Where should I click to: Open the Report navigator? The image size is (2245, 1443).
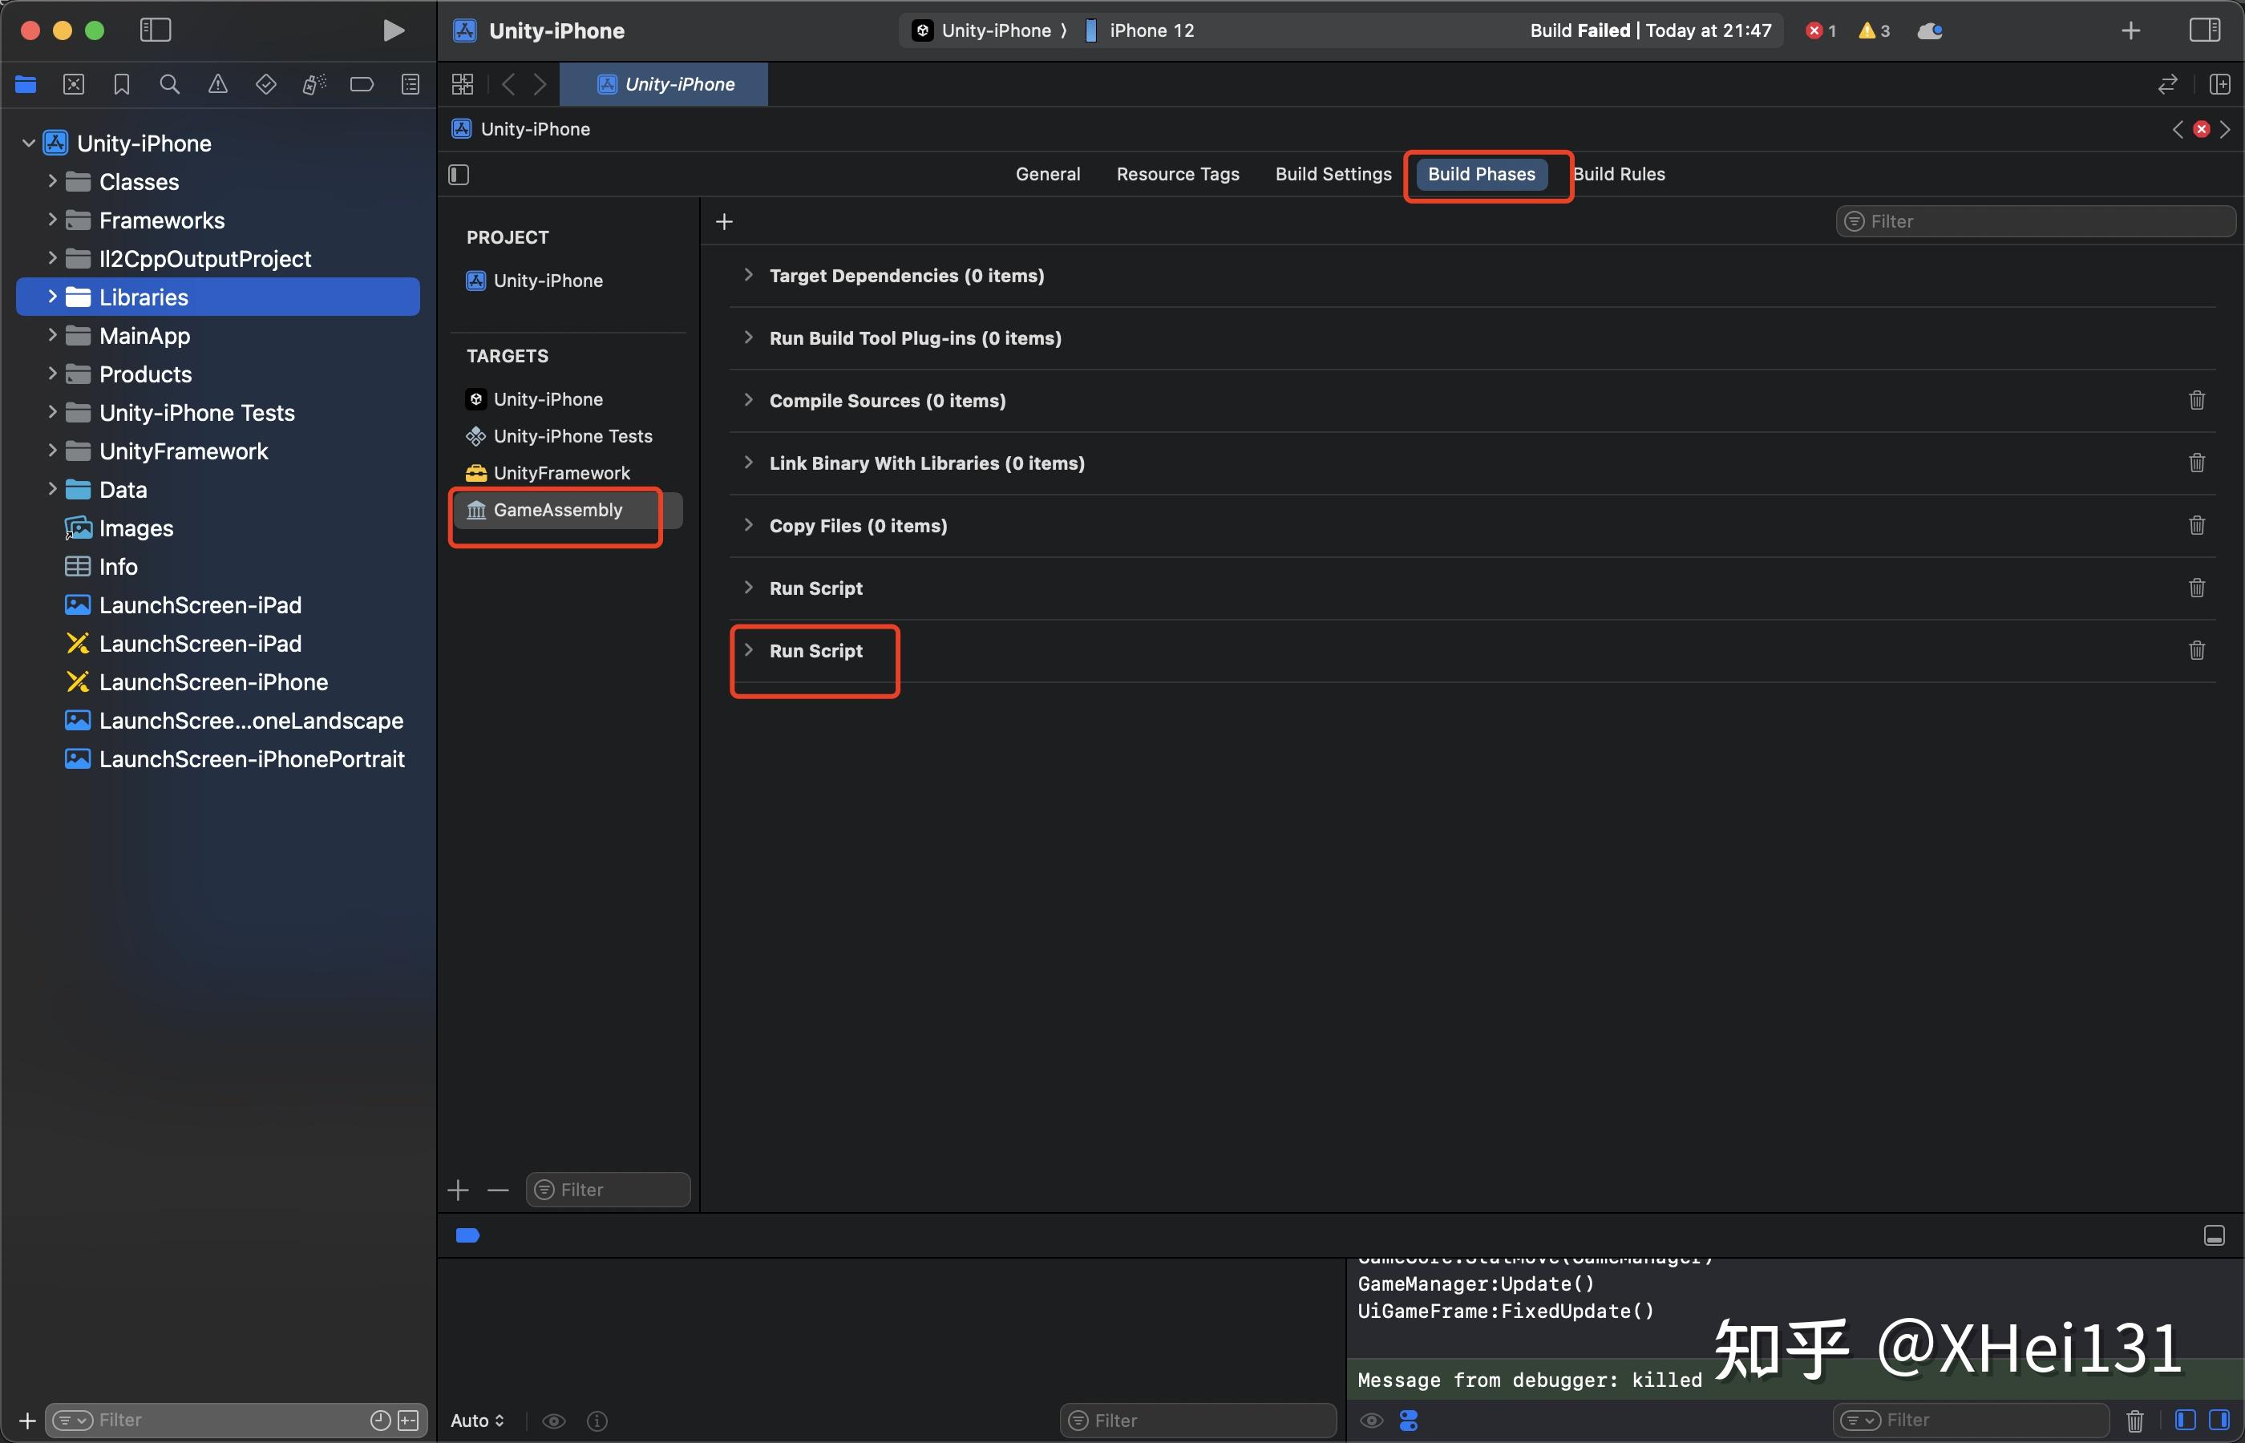411,83
